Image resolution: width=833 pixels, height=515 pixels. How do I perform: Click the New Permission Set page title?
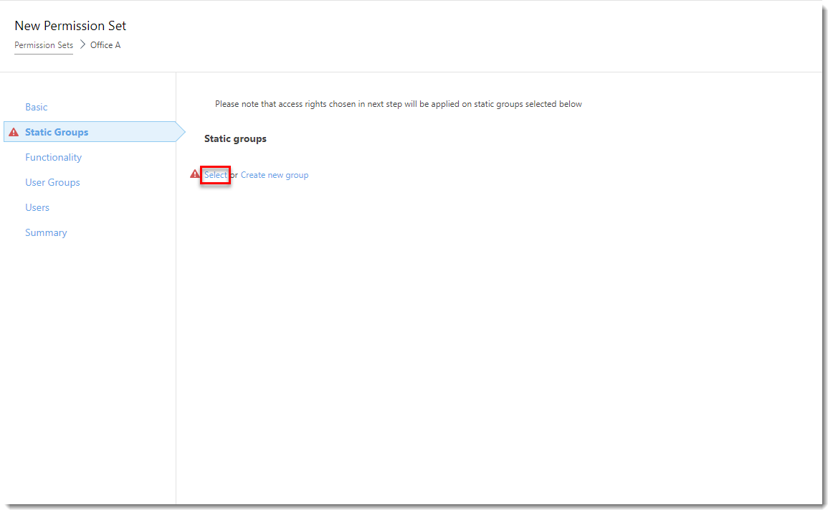coord(70,26)
